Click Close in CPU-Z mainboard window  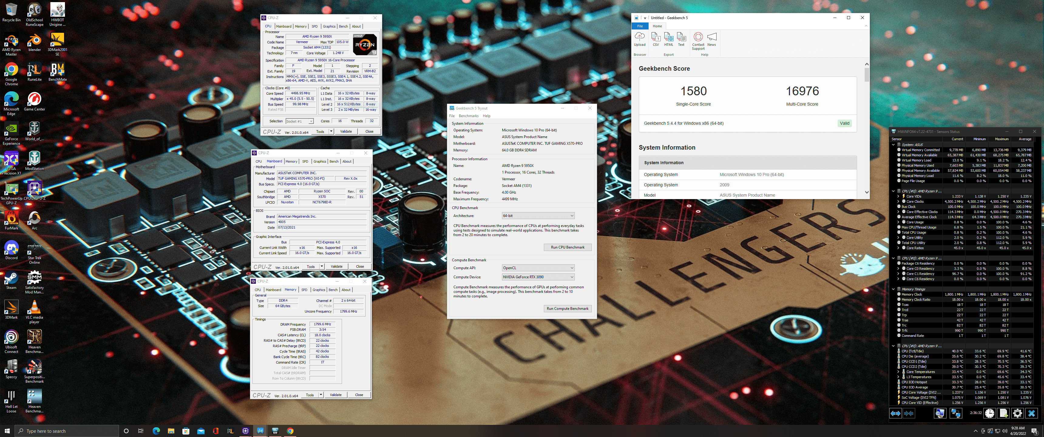360,267
